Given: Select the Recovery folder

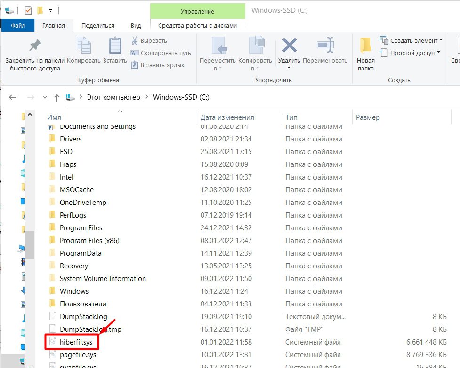Looking at the screenshot, I should 74,266.
